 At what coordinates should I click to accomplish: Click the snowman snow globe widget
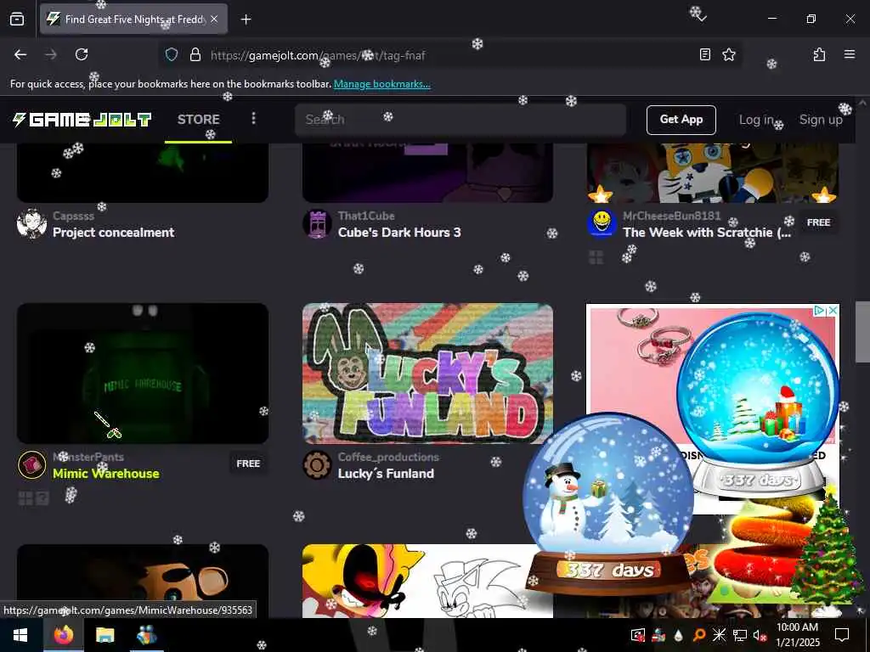click(x=608, y=504)
